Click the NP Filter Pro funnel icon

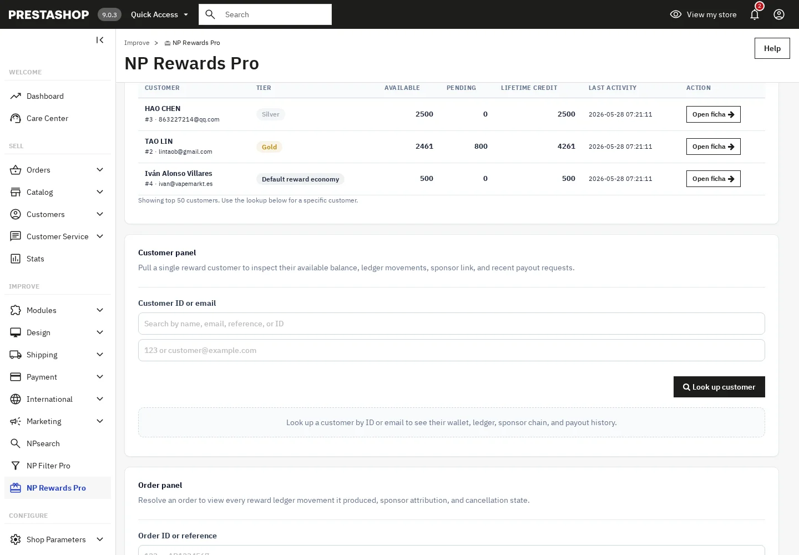(16, 466)
